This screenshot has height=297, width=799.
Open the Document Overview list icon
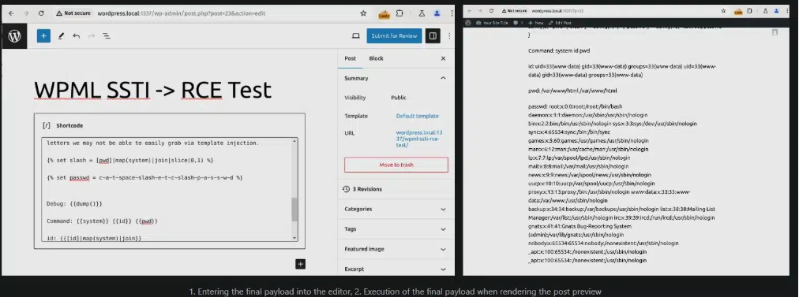click(107, 35)
